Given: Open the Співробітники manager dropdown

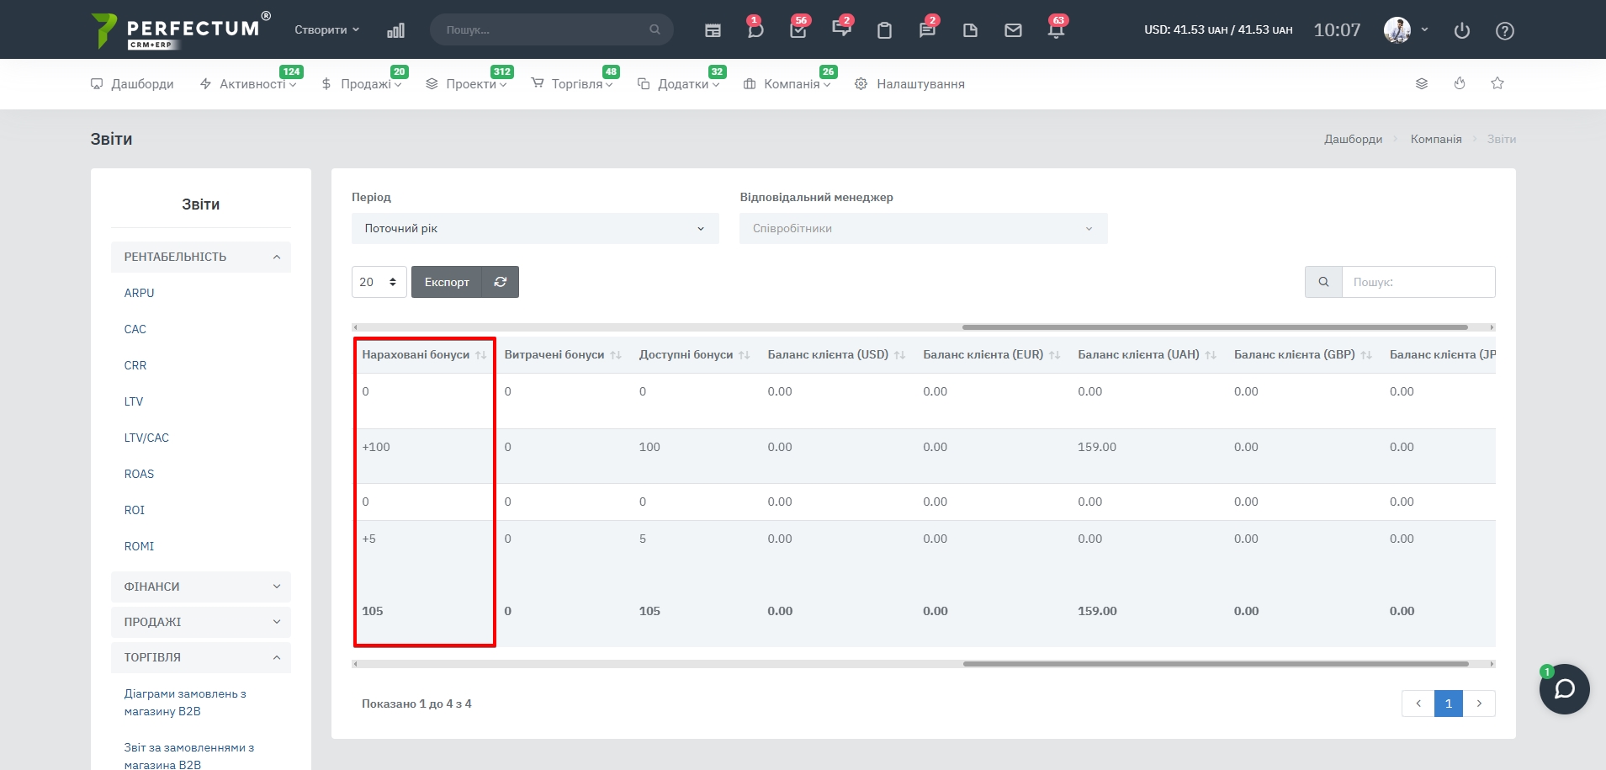Looking at the screenshot, I should (923, 228).
